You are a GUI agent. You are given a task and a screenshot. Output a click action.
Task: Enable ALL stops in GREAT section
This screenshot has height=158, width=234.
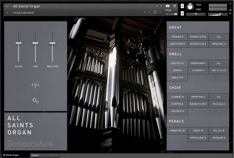tap(219, 37)
